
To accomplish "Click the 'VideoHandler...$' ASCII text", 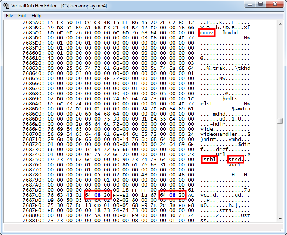I will [225, 134].
